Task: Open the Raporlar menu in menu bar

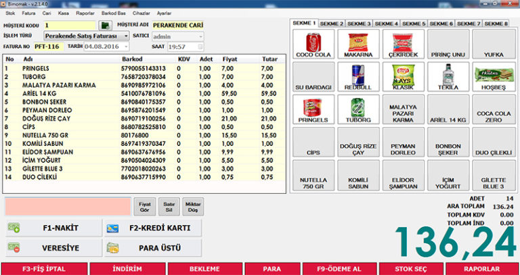Action: tap(85, 14)
